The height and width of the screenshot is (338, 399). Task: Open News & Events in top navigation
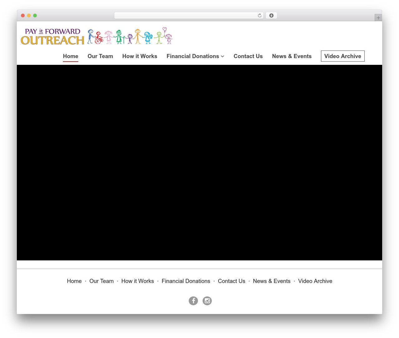(292, 56)
